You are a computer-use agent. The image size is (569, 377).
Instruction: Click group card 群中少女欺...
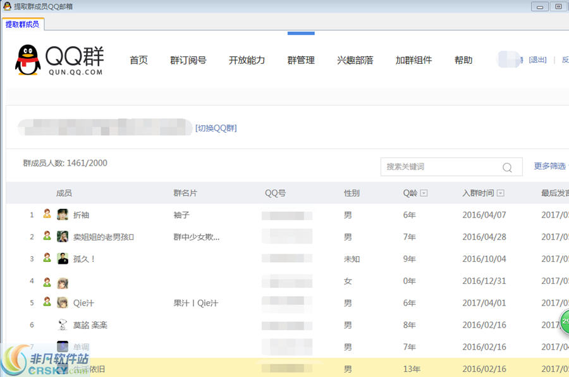(197, 237)
